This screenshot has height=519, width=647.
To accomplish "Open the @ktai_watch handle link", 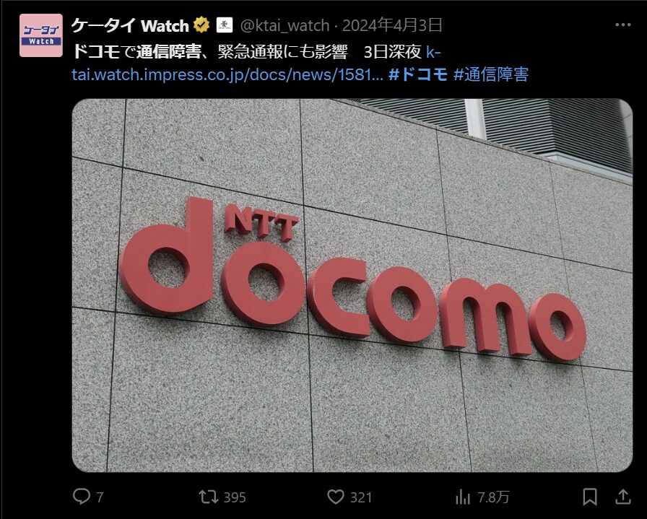I will [285, 25].
